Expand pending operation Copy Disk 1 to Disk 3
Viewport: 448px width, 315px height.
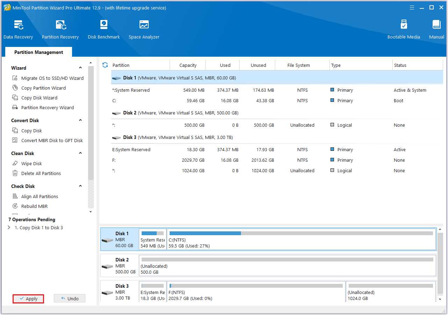9,227
